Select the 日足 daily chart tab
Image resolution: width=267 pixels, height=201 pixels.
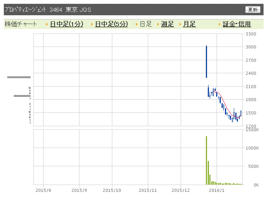point(146,24)
